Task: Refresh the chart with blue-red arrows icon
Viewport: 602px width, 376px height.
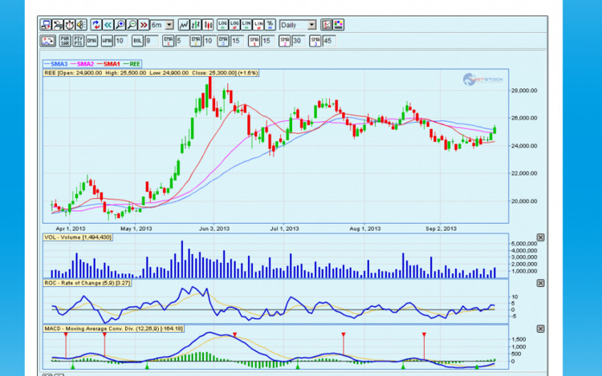Action: click(x=96, y=25)
